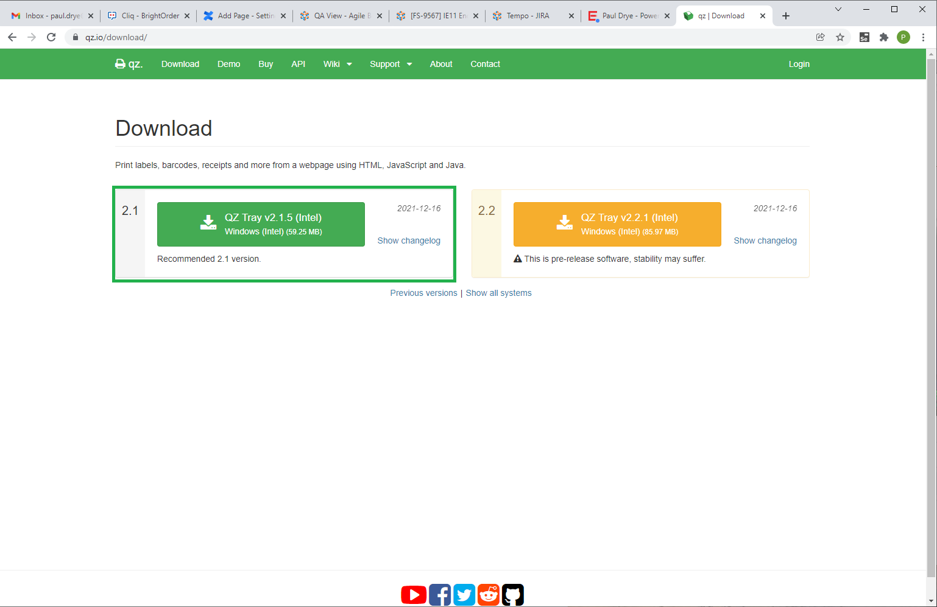The width and height of the screenshot is (937, 607).
Task: Close the qz Download tab
Action: 763,16
